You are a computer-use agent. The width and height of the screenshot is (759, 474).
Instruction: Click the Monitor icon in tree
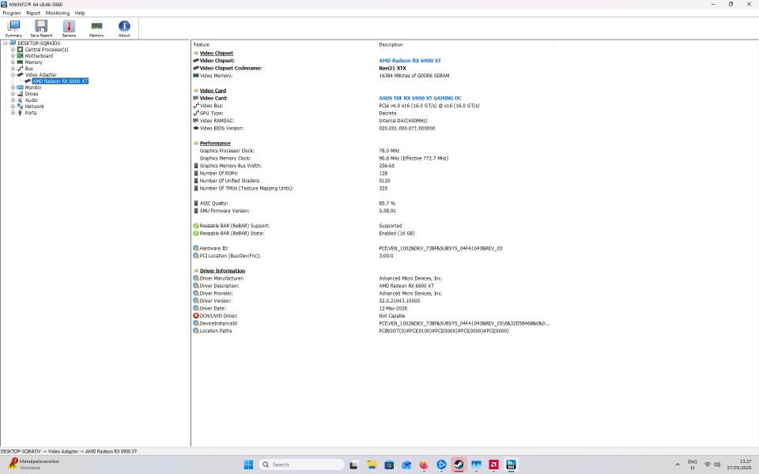pyautogui.click(x=20, y=88)
